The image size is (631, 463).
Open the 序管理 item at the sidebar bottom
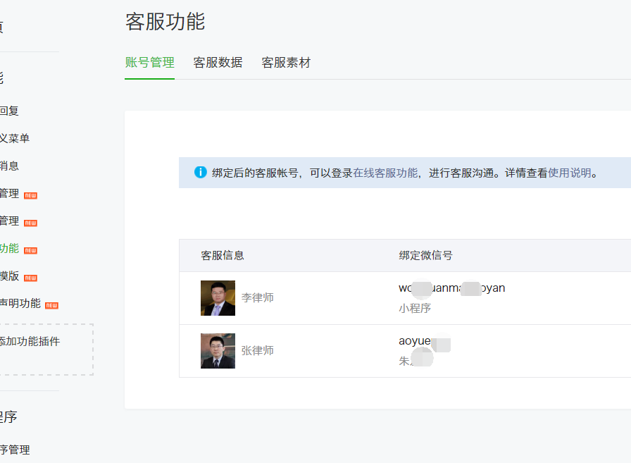click(15, 450)
